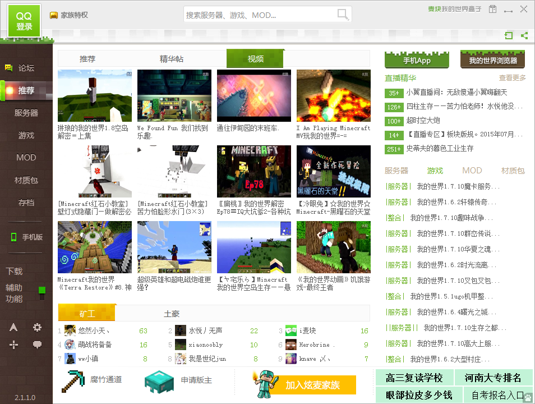Switch to the 土豪 ranking tab
The height and width of the screenshot is (404, 535).
[x=172, y=313]
